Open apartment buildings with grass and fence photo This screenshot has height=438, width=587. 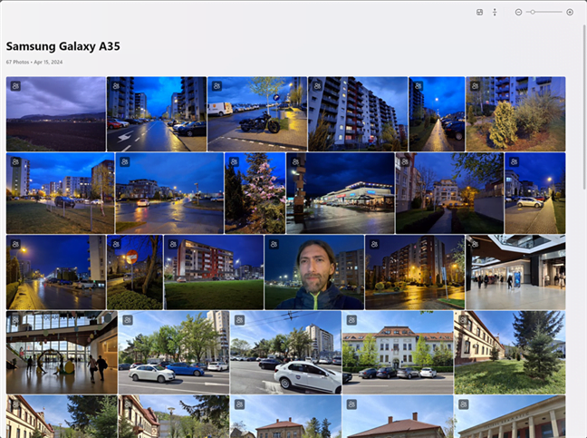[61, 193]
